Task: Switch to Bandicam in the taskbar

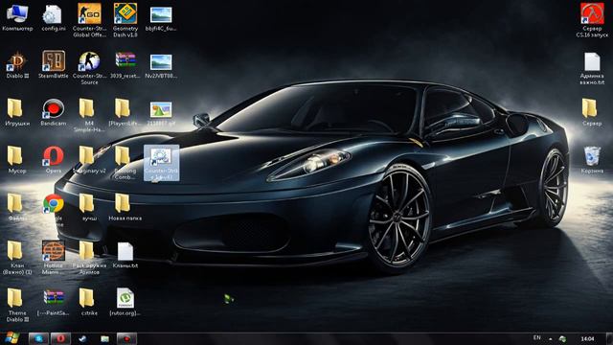Action: [x=127, y=338]
